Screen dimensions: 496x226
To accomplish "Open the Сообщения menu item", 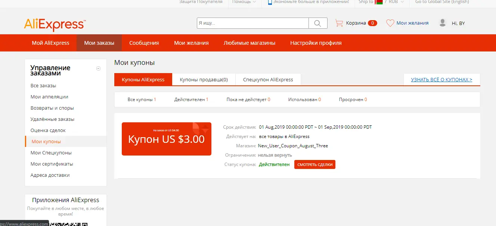I will click(x=144, y=43).
